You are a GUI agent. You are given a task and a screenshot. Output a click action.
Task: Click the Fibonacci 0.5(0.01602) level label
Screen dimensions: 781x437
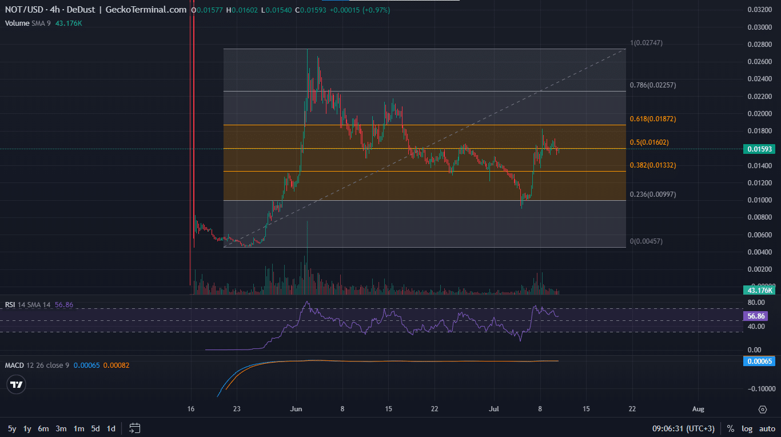click(649, 142)
